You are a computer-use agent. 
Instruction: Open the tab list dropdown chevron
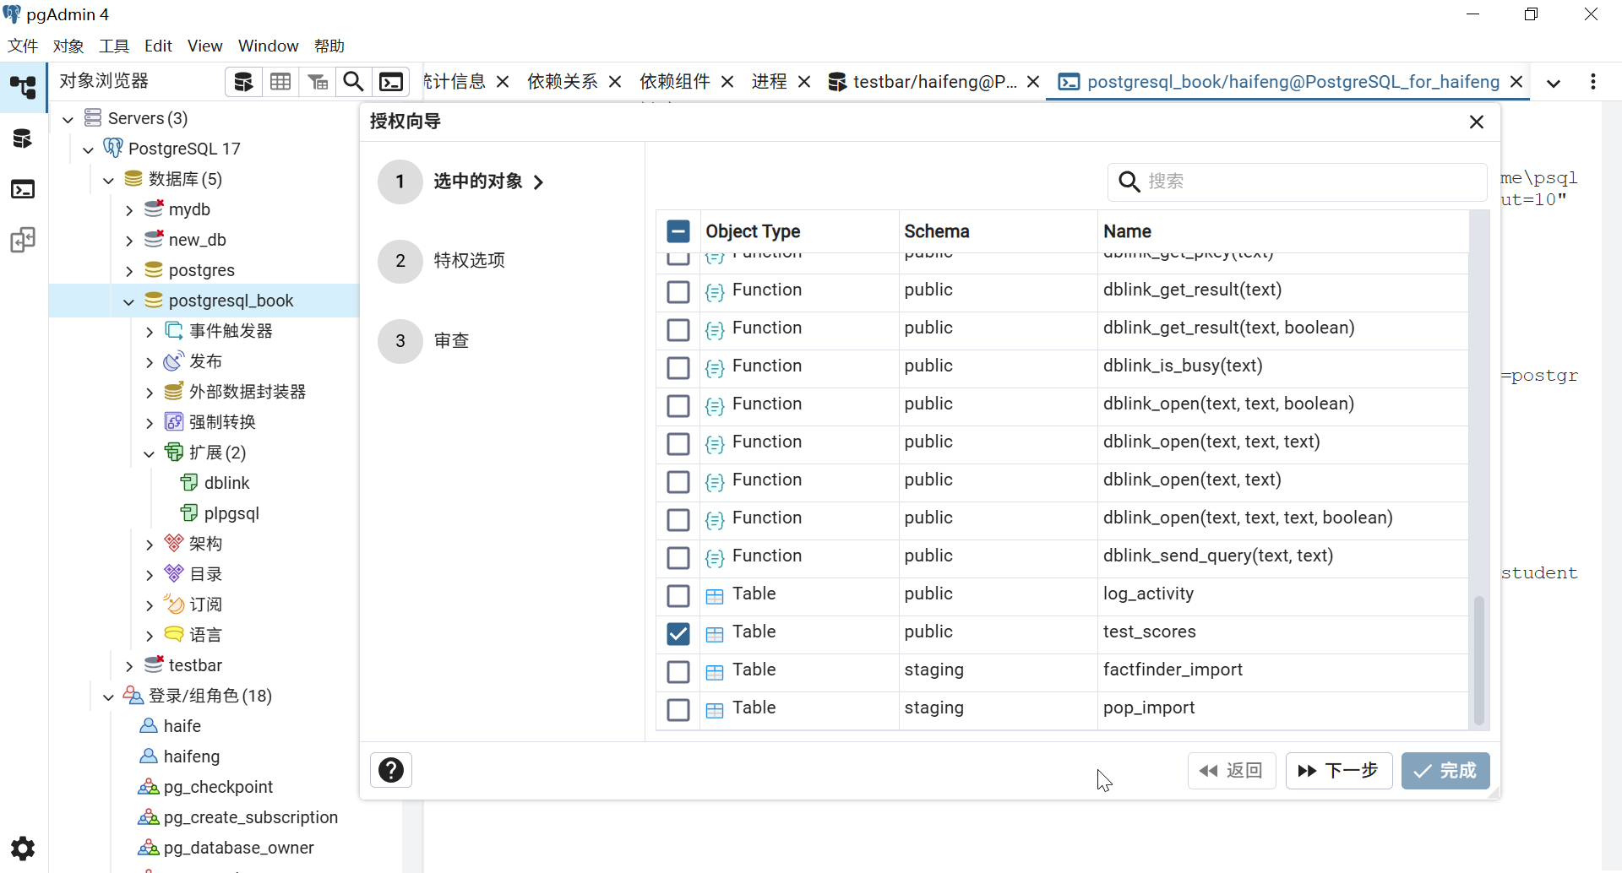pos(1553,83)
